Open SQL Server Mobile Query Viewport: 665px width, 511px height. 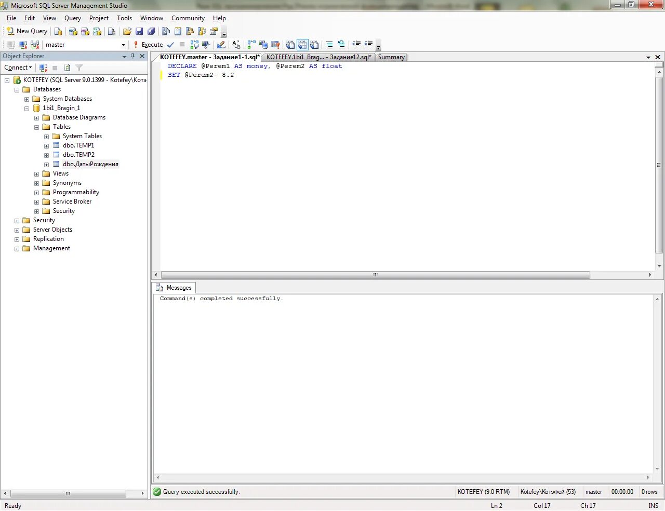click(x=111, y=32)
